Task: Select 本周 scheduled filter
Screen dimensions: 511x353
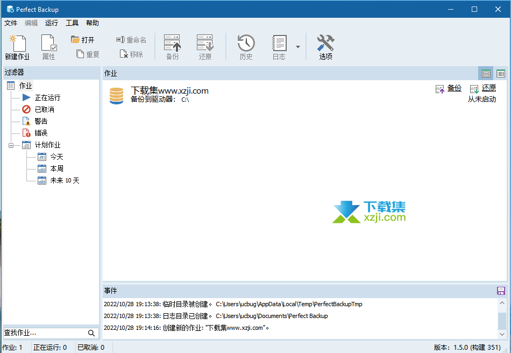Action: pos(56,168)
